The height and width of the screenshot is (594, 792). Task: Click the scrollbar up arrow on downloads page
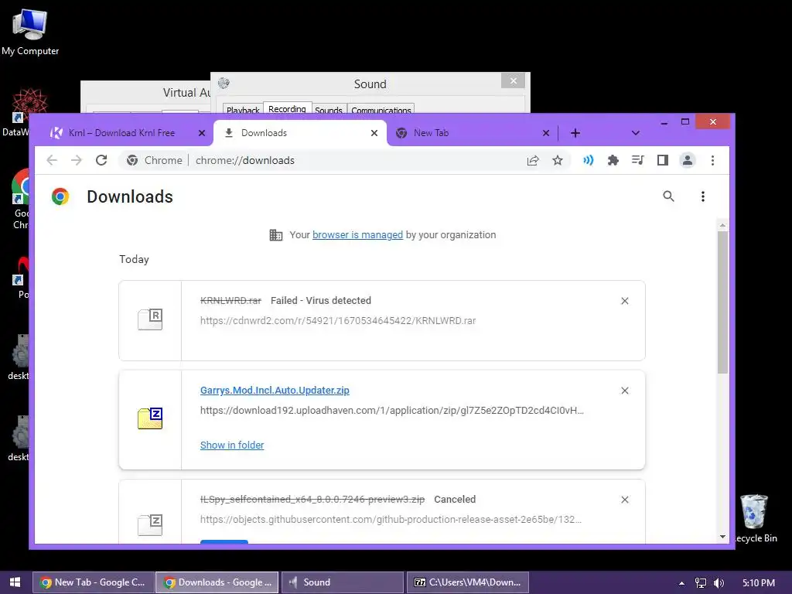(x=723, y=225)
